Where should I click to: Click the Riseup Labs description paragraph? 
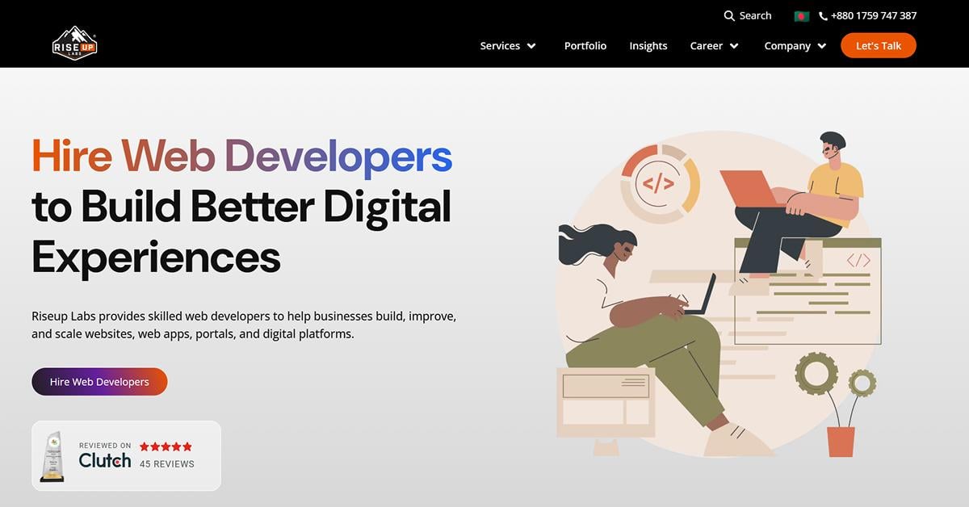click(244, 325)
